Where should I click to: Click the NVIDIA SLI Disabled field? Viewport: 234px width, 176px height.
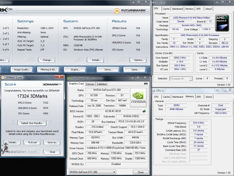click(116, 164)
